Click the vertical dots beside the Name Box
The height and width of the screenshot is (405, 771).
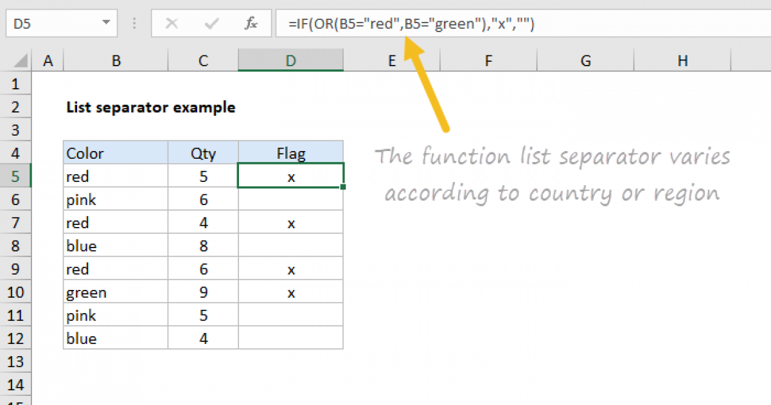tap(134, 24)
